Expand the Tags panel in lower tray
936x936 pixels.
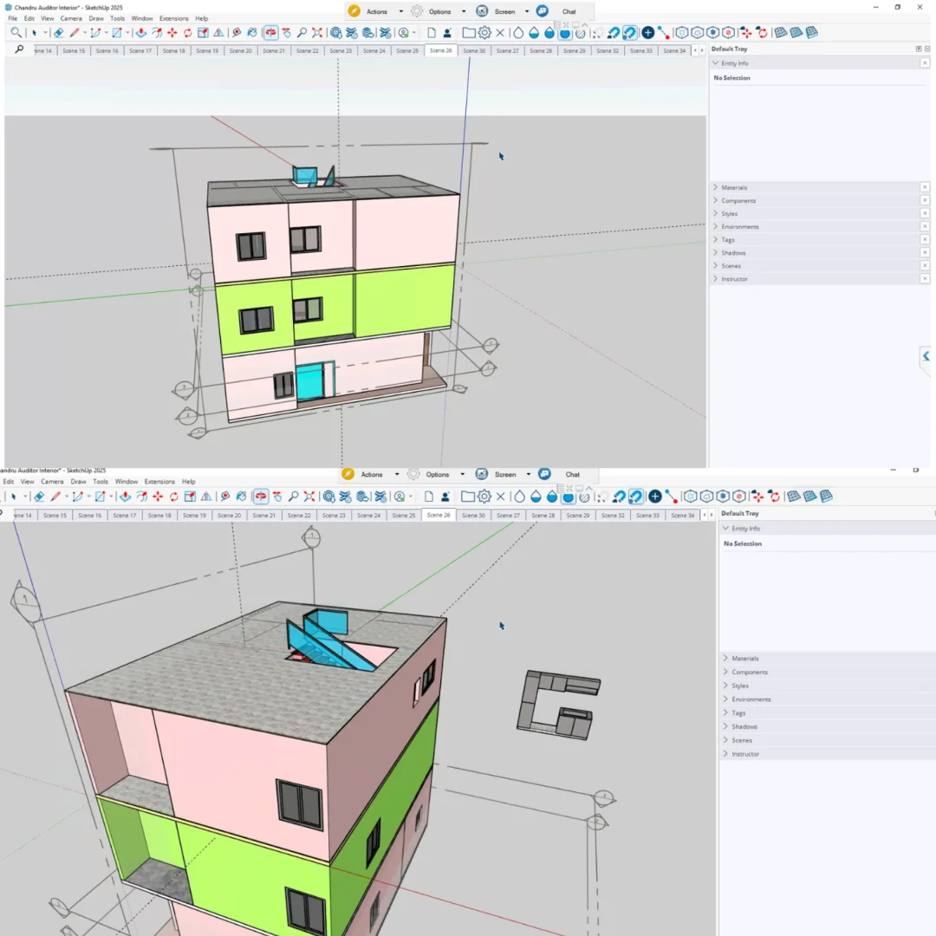738,713
